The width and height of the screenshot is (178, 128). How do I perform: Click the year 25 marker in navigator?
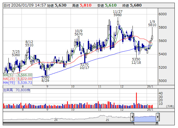[x=107, y=120]
